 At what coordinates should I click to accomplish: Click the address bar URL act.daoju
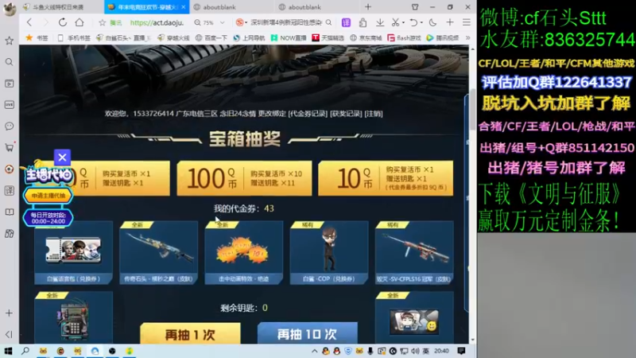pos(157,23)
